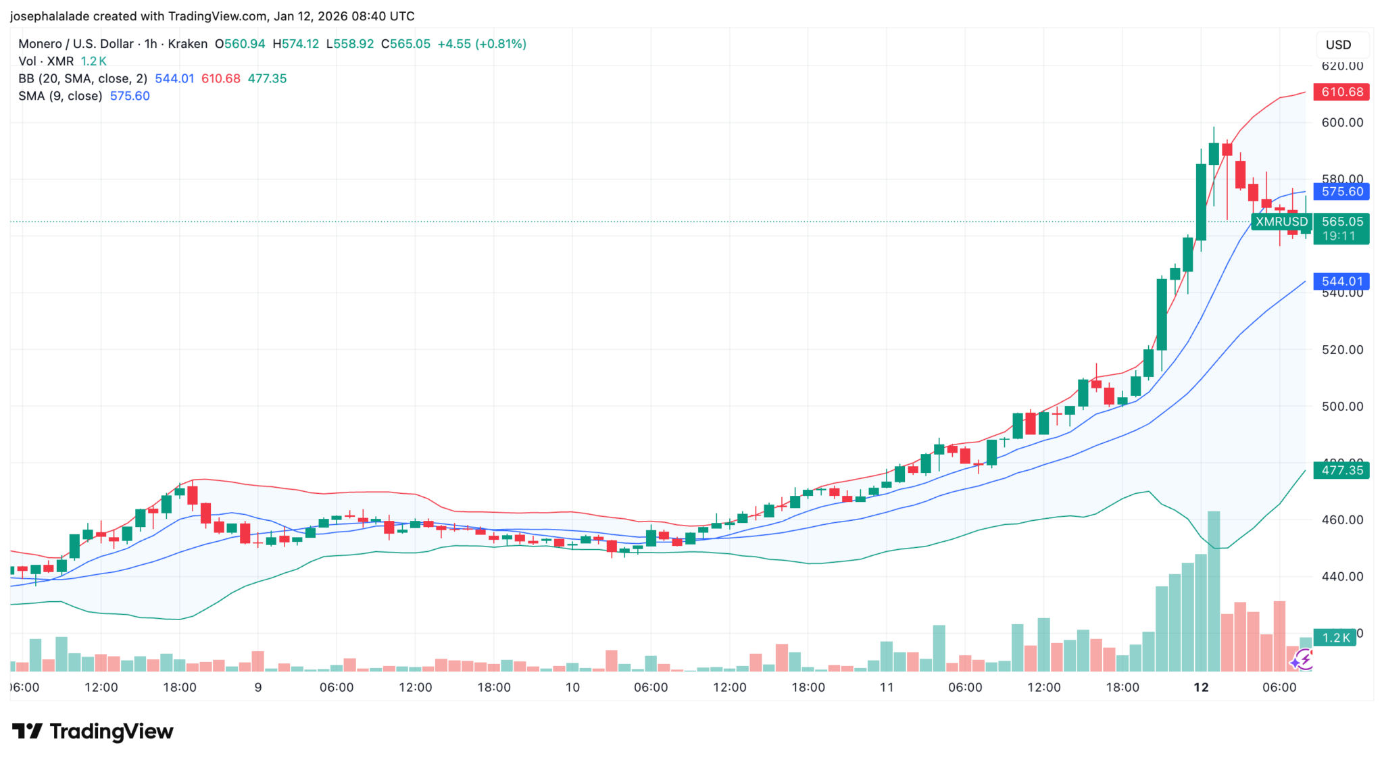Viewport: 1384px width, 762px height.
Task: Click the blue 575.60 SMA price label
Action: [1341, 192]
